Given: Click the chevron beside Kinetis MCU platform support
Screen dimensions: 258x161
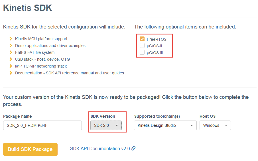Looking at the screenshot, I should (x=11, y=39).
